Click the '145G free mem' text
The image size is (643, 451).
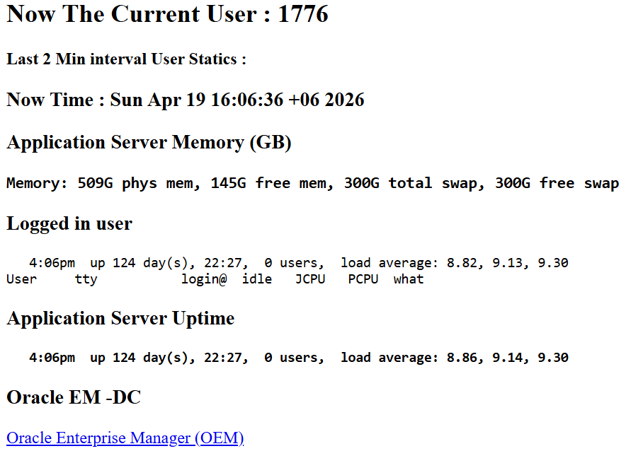[273, 183]
